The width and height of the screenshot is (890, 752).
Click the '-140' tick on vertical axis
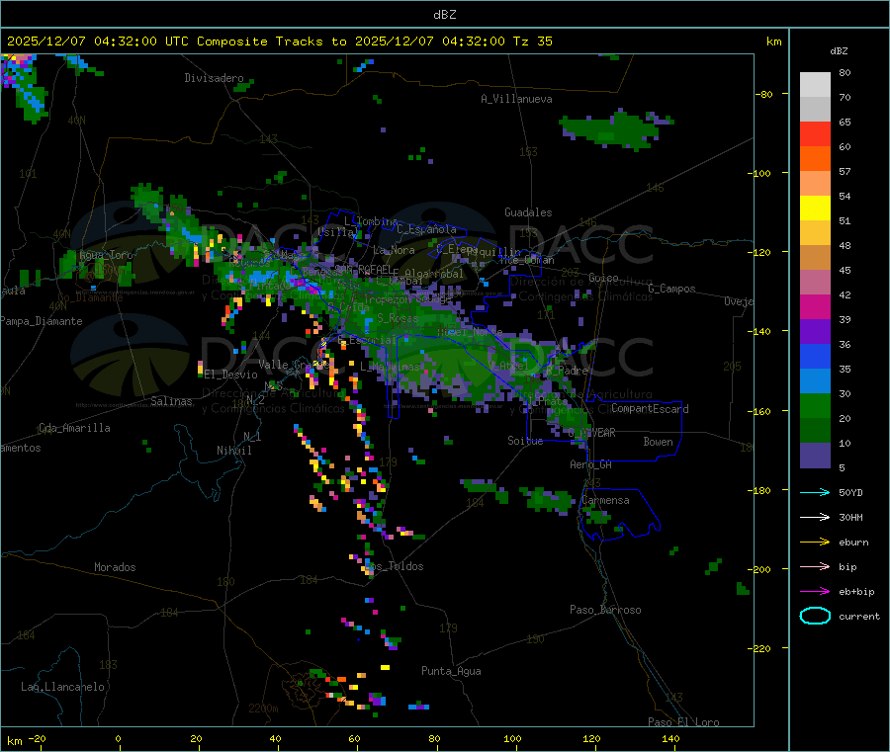click(x=760, y=331)
